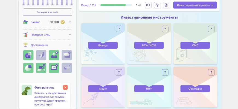This screenshot has width=238, height=109.
Task: Select the laptop chart achievement badge
Action: click(x=54, y=68)
